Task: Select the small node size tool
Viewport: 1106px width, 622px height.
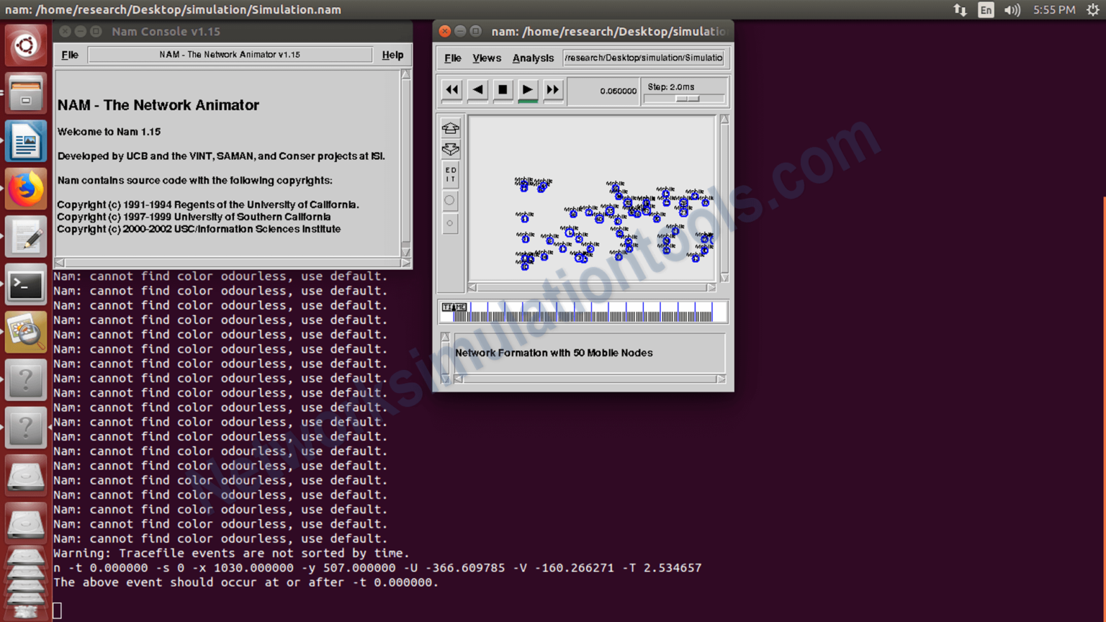Action: point(450,224)
